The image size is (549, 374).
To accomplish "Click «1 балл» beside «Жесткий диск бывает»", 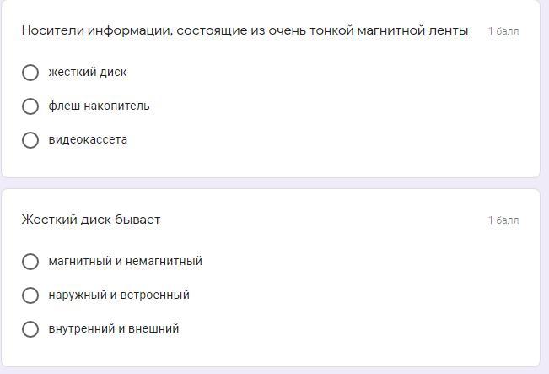I will point(503,220).
